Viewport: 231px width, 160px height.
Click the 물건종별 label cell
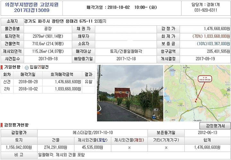pyautogui.click(x=12, y=29)
